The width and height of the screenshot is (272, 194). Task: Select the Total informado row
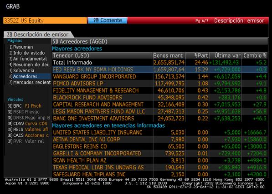159,62
